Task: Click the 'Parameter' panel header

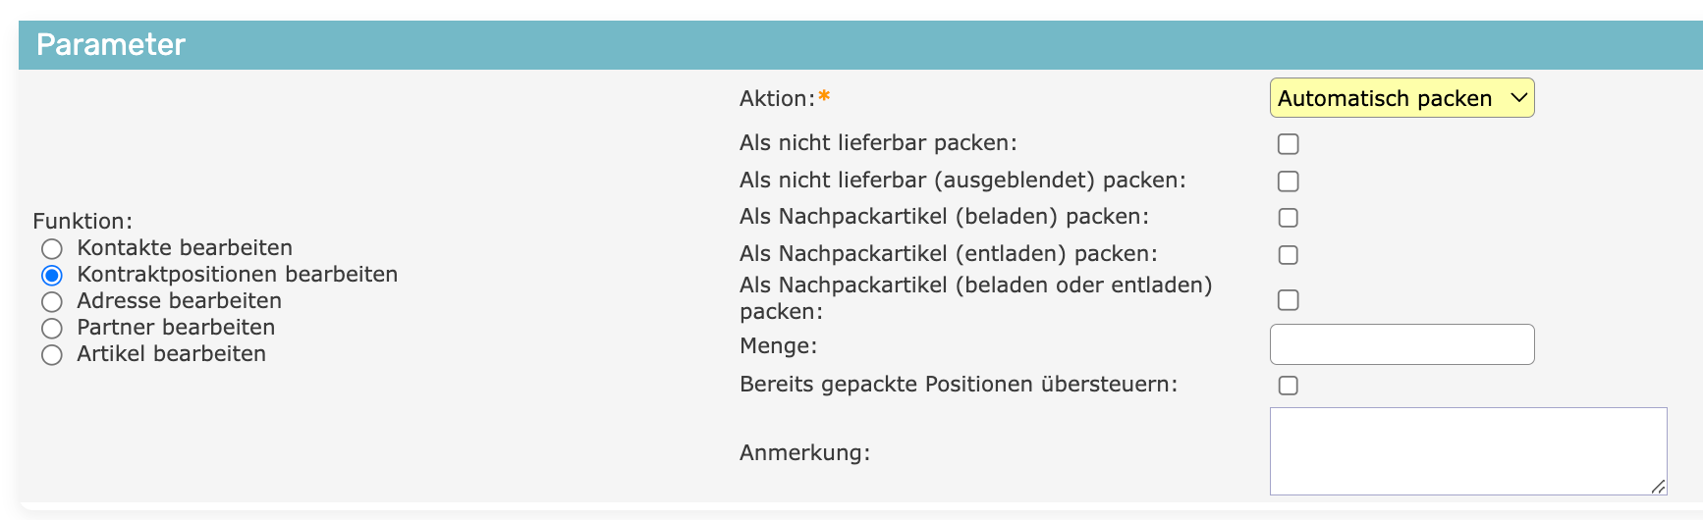Action: (111, 44)
